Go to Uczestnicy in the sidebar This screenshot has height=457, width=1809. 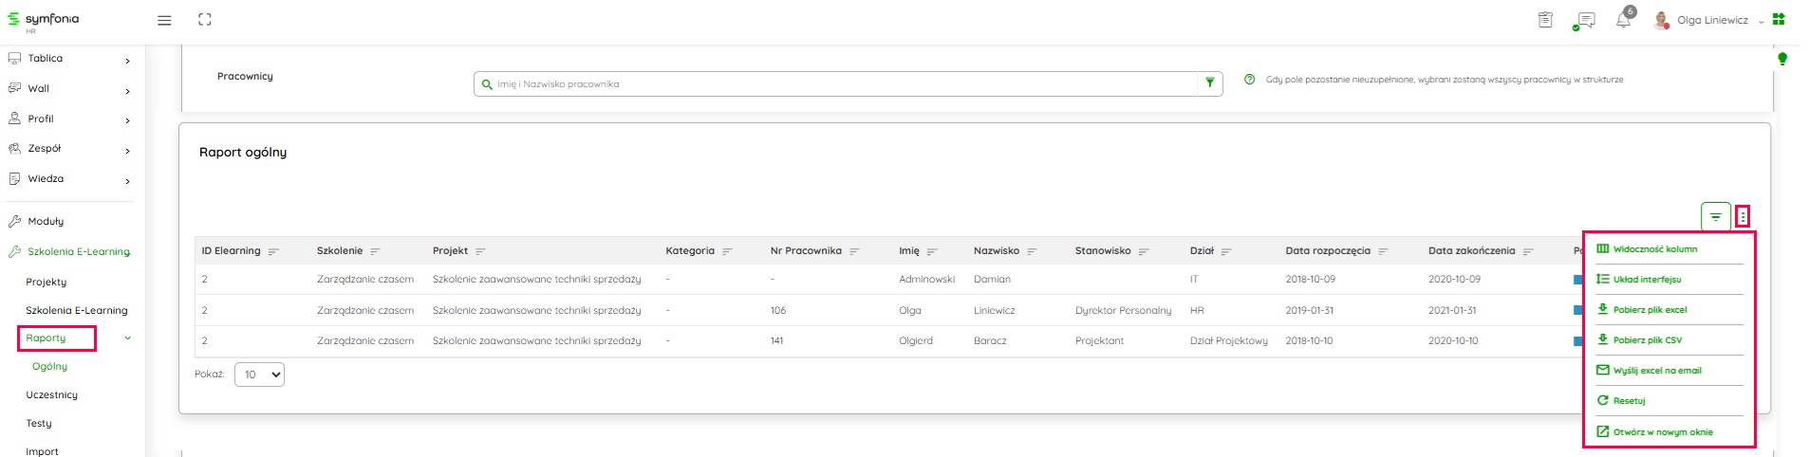pyautogui.click(x=52, y=395)
